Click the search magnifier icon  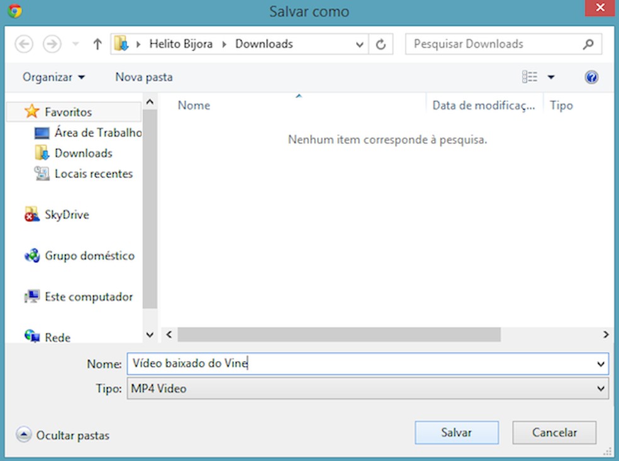(x=588, y=44)
